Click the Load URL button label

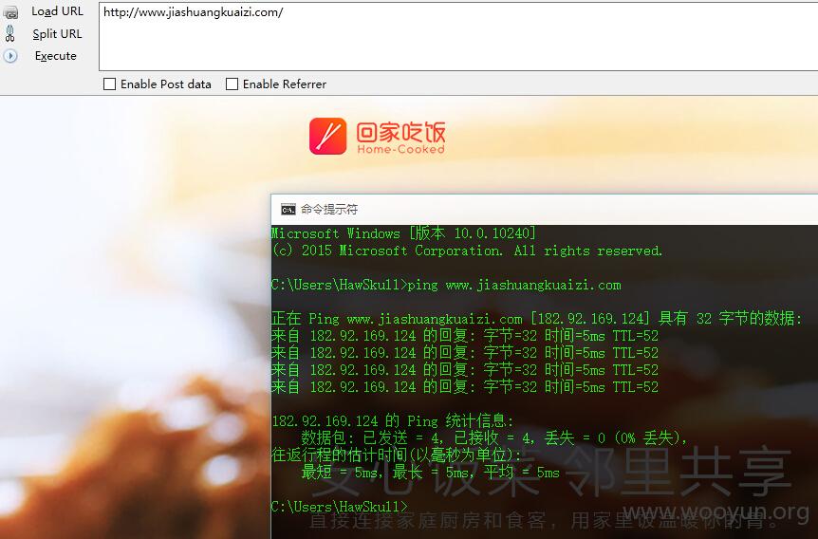[57, 11]
